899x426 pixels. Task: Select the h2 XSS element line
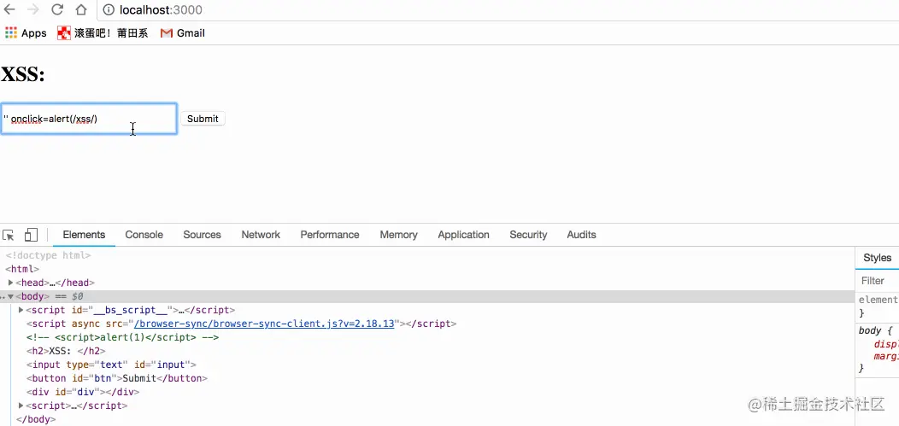point(66,351)
